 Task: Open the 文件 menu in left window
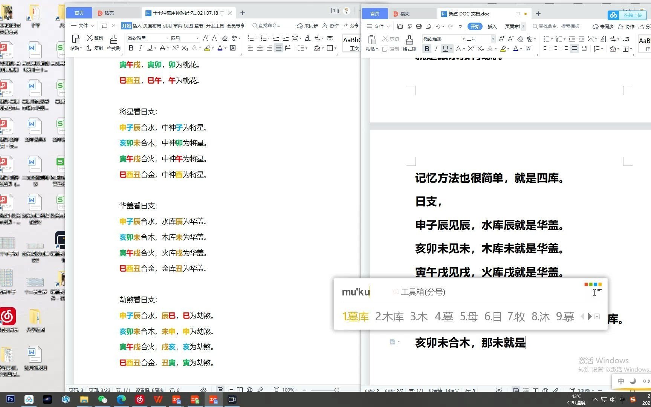(83, 26)
